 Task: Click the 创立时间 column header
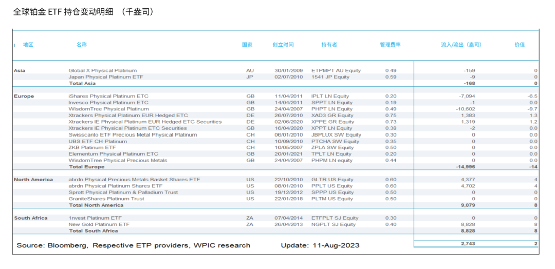[283, 45]
